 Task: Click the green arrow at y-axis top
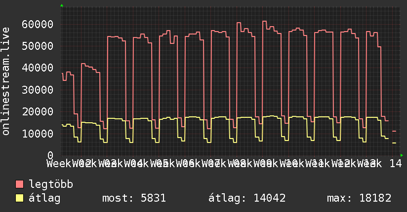coord(62,5)
